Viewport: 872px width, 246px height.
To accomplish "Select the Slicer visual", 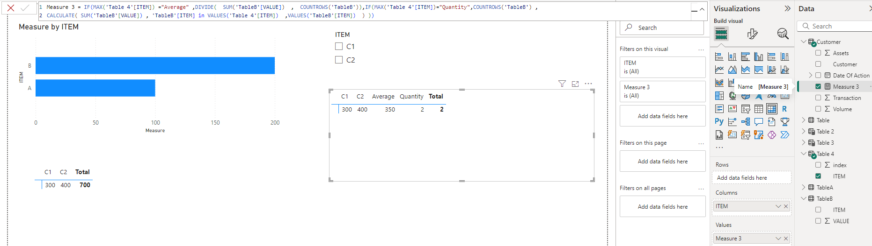I will coord(746,109).
